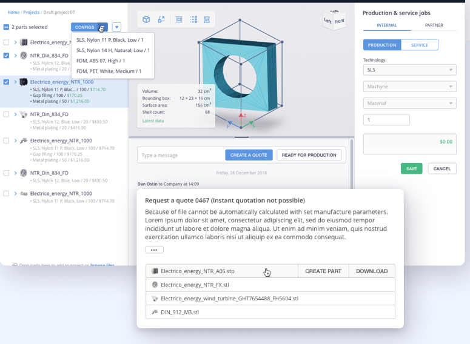Expand the checked NTR_Din_834_FD row chevron
Viewport: 470px width, 344px height.
coord(15,55)
